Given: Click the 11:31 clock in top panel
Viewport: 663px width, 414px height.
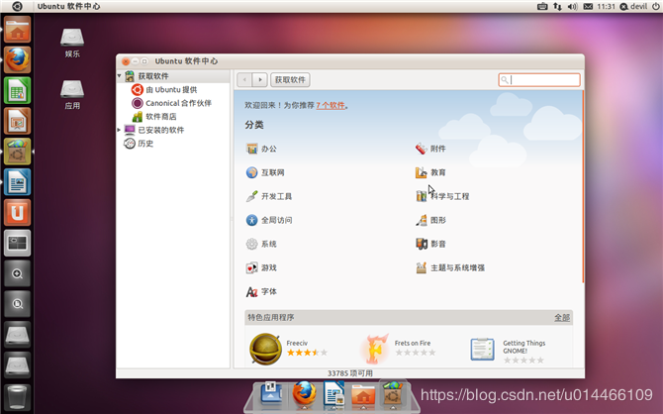Looking at the screenshot, I should 606,6.
